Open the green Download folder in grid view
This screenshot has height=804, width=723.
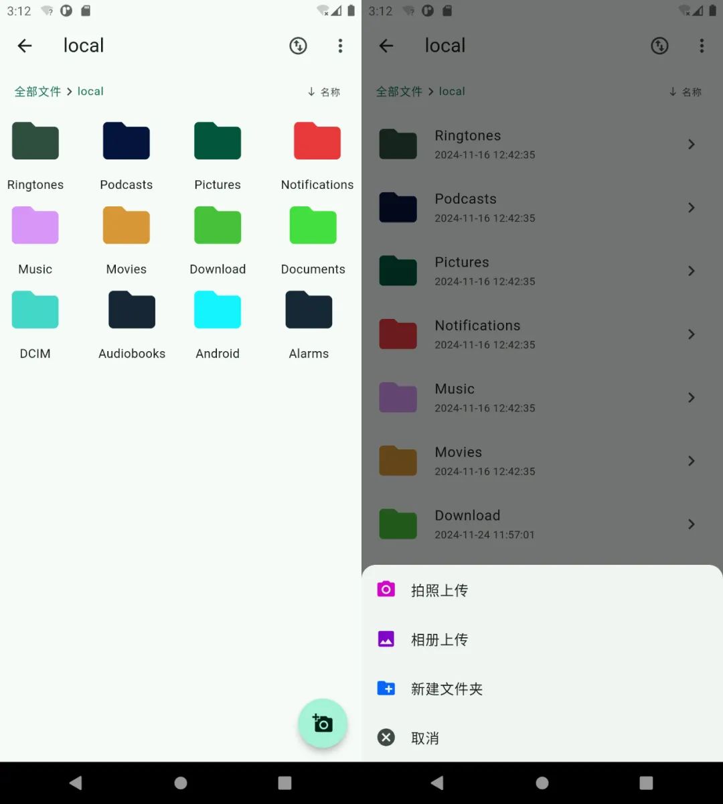(x=218, y=225)
